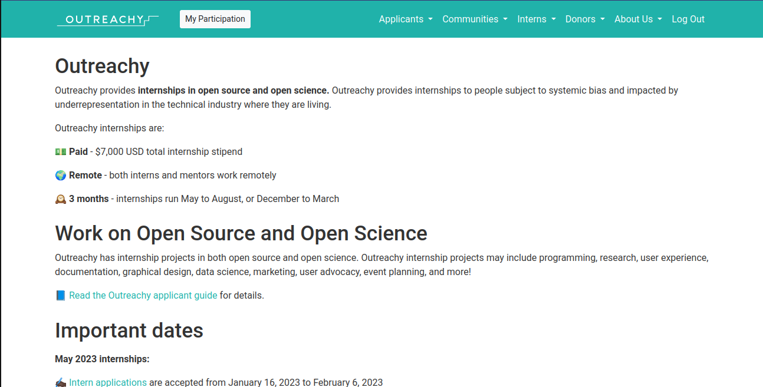
Task: Click the bold open science internships text
Action: (x=233, y=90)
